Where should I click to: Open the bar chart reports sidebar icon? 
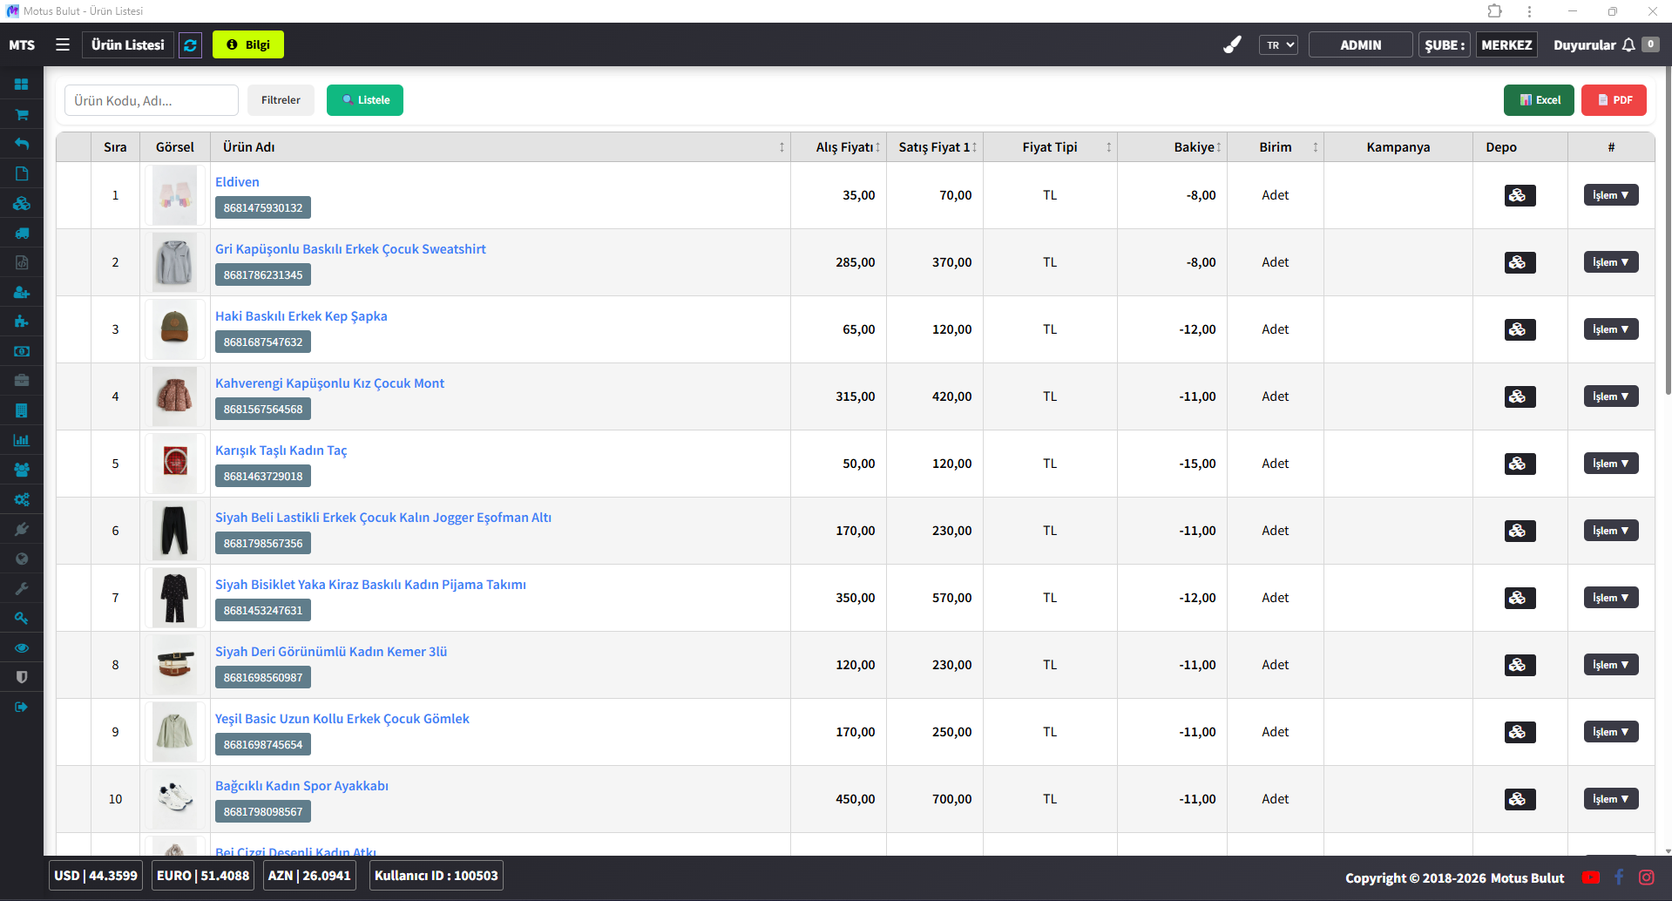point(22,440)
